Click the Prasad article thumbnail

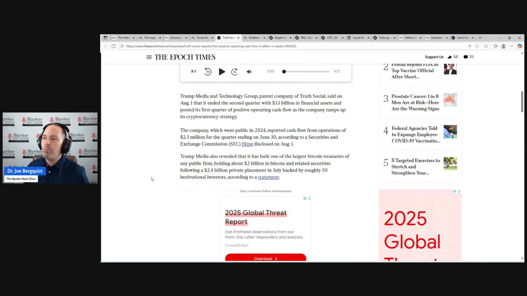(450, 69)
